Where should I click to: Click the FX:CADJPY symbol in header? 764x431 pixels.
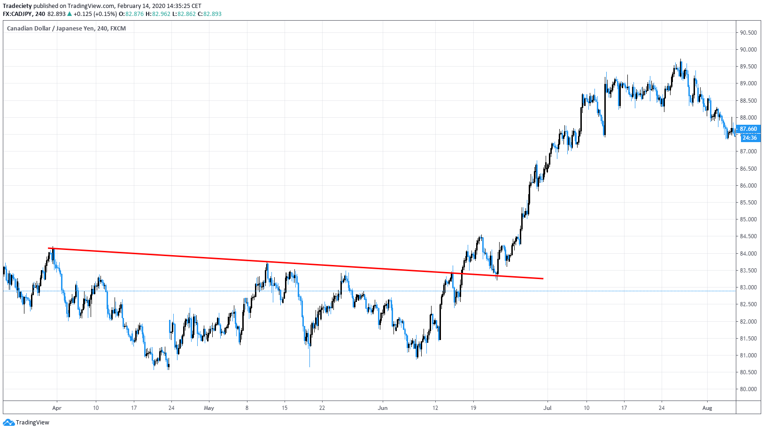[18, 14]
